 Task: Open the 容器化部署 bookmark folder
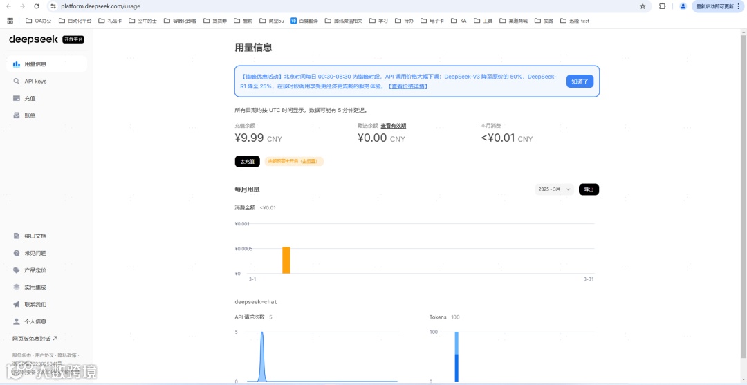pos(180,21)
